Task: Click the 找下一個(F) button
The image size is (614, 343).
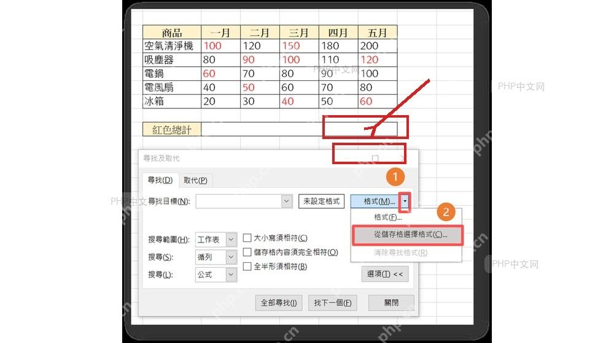Action: point(332,303)
